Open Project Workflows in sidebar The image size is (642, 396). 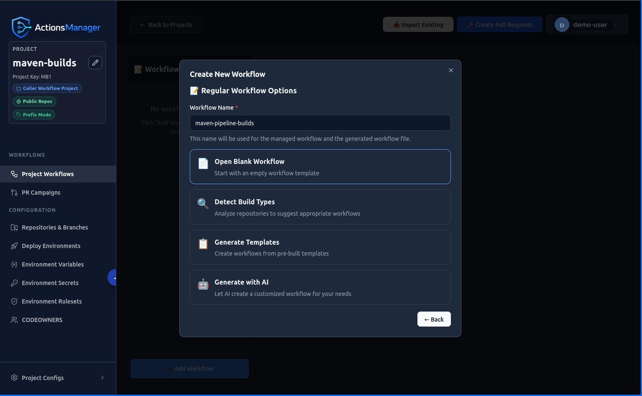(58, 174)
